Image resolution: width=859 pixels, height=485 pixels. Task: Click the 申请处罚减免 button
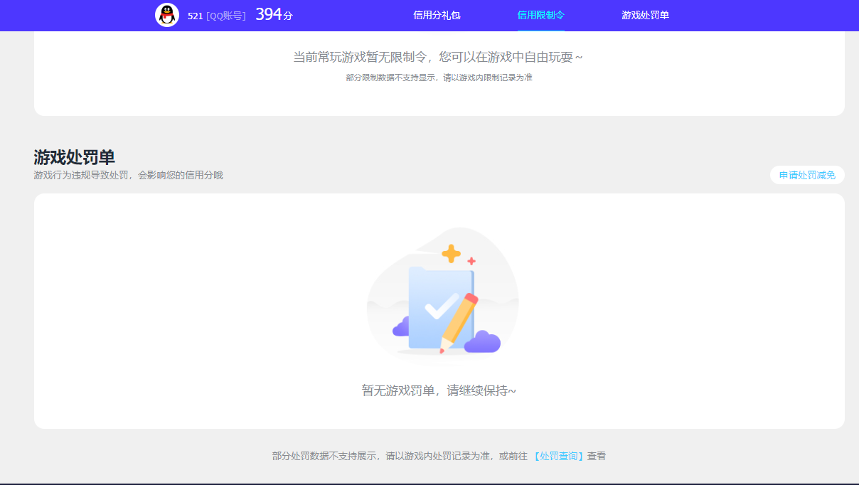click(807, 175)
